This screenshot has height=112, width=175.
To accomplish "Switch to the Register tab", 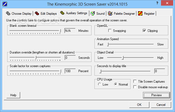I will pos(146,14).
